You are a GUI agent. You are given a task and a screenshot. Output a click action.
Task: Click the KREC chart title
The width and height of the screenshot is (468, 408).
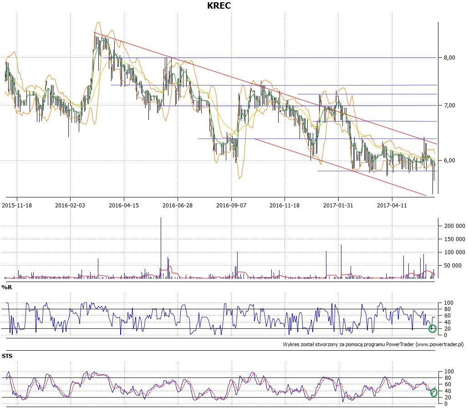click(219, 5)
